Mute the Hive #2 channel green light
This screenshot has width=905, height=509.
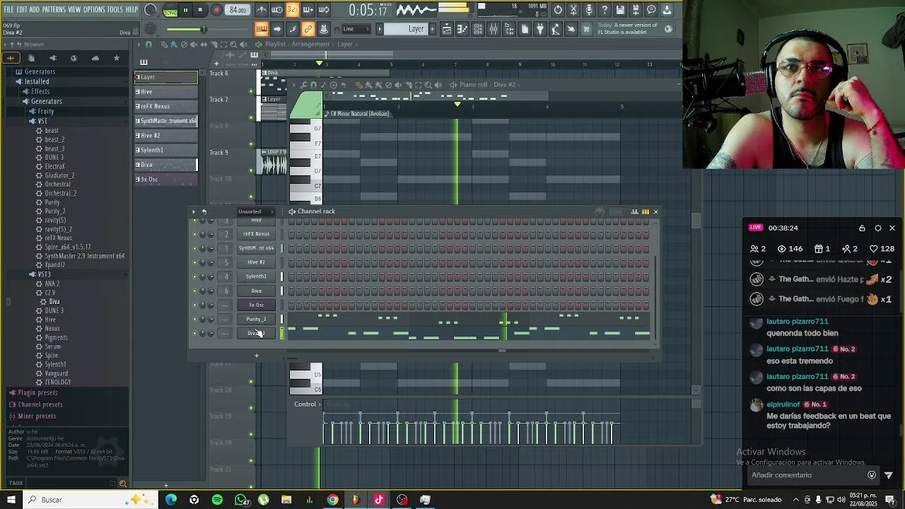click(194, 262)
